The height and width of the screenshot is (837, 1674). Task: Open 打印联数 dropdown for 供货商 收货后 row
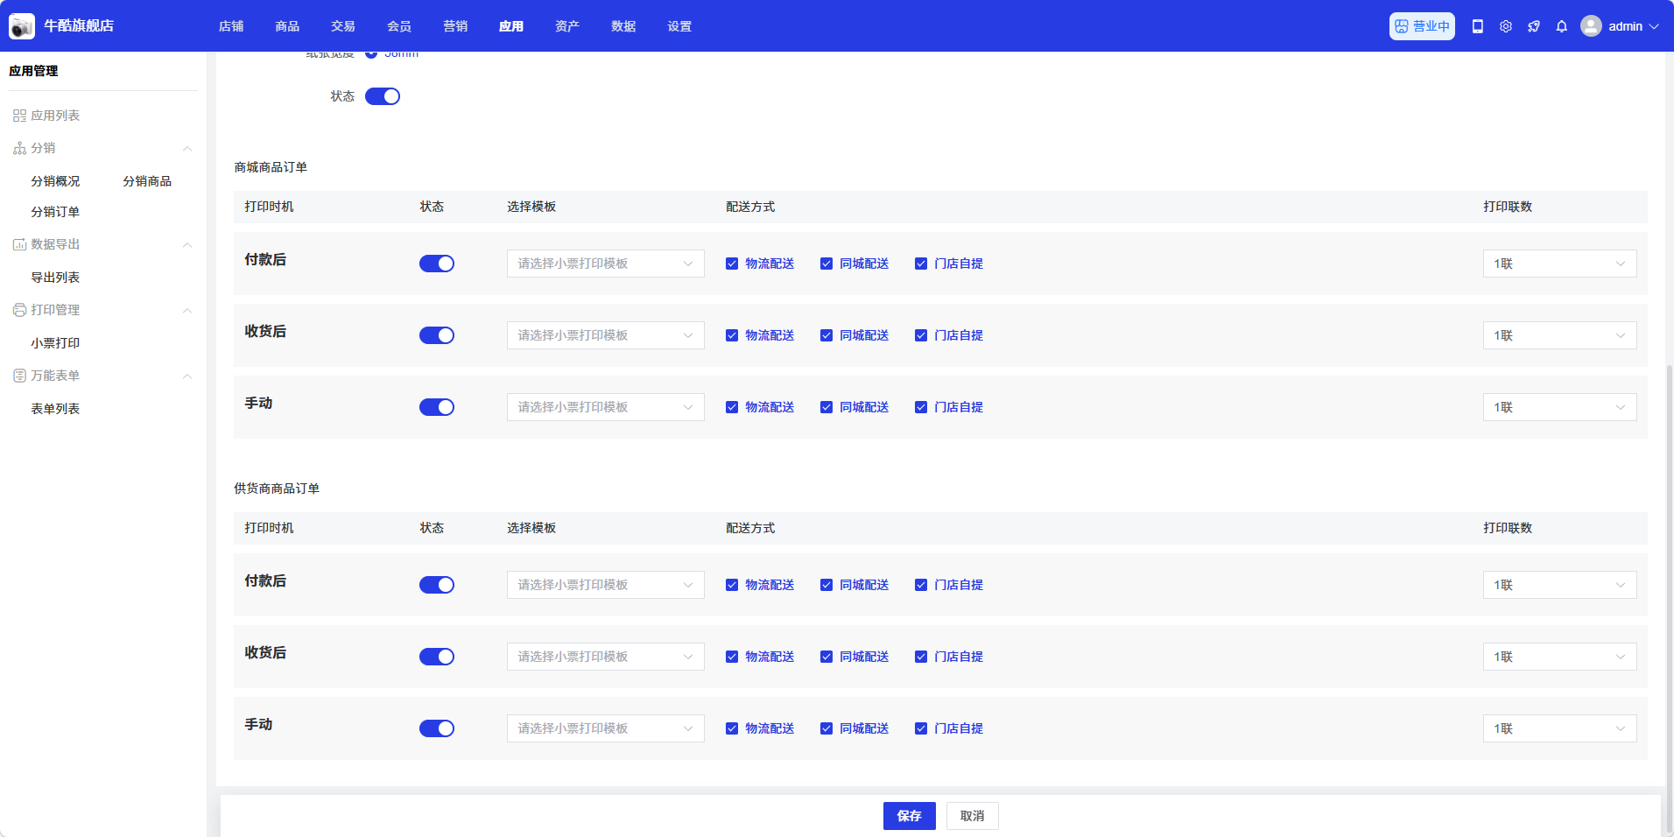1559,657
